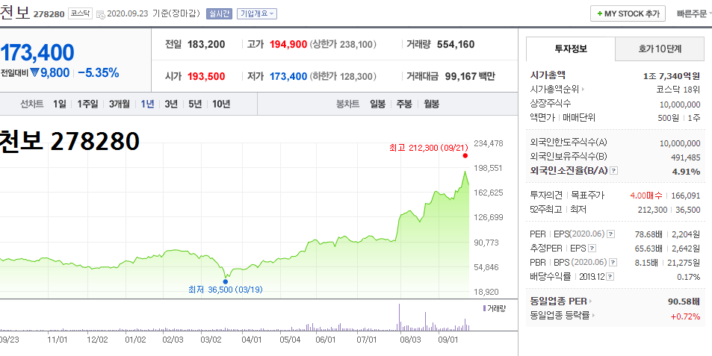The width and height of the screenshot is (712, 356).
Task: Switch to the 주봉 candlestick chart
Action: pos(404,104)
